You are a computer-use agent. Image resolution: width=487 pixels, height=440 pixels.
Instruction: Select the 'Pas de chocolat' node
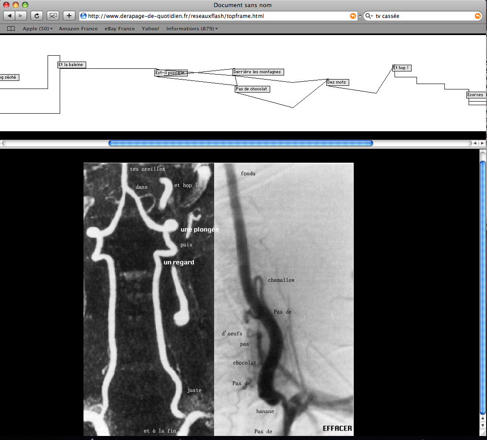252,89
